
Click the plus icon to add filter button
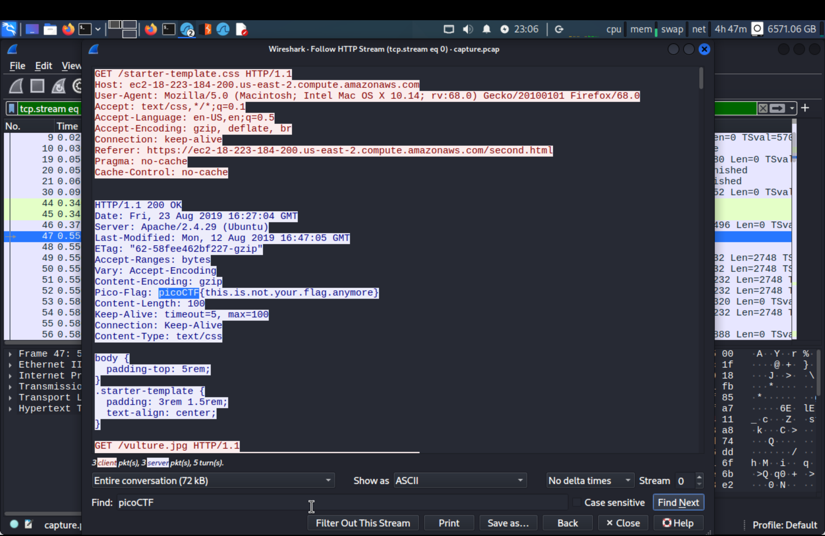[x=805, y=108]
